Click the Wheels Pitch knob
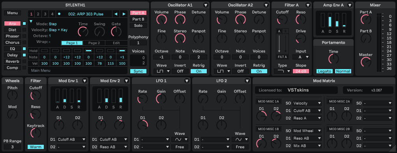This screenshot has width=397, height=153. click(x=12, y=95)
